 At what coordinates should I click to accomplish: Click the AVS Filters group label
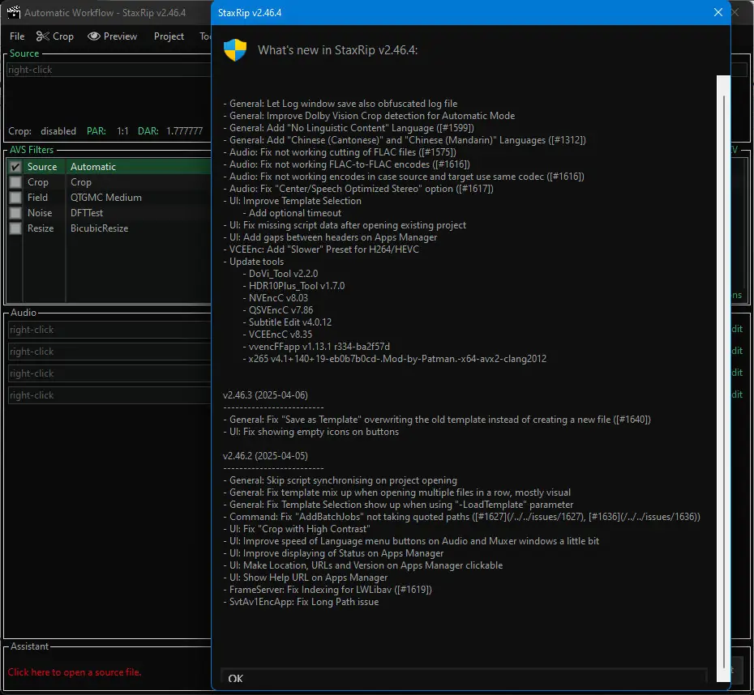[32, 150]
